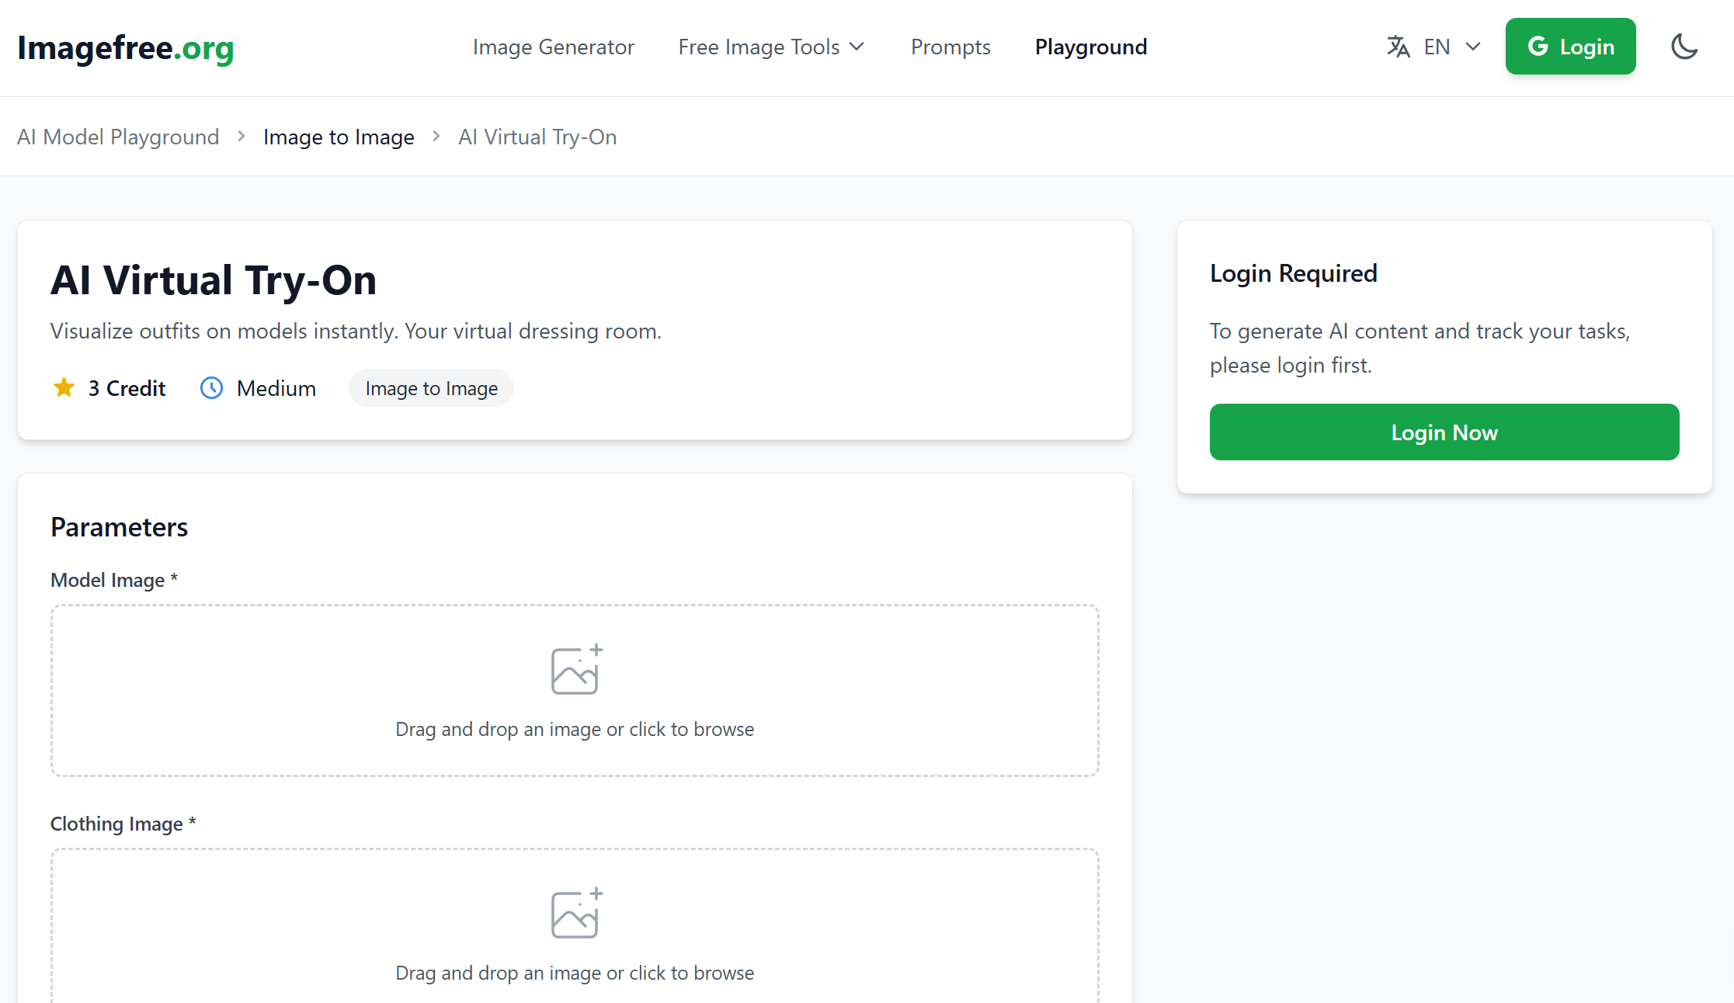The image size is (1734, 1003).
Task: Click the Google G icon in Login
Action: click(x=1538, y=46)
